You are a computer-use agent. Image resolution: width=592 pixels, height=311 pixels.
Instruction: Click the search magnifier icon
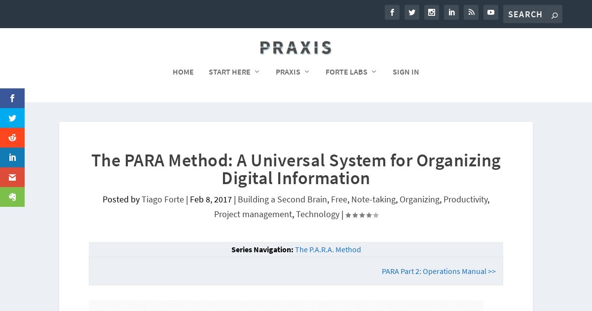point(555,15)
